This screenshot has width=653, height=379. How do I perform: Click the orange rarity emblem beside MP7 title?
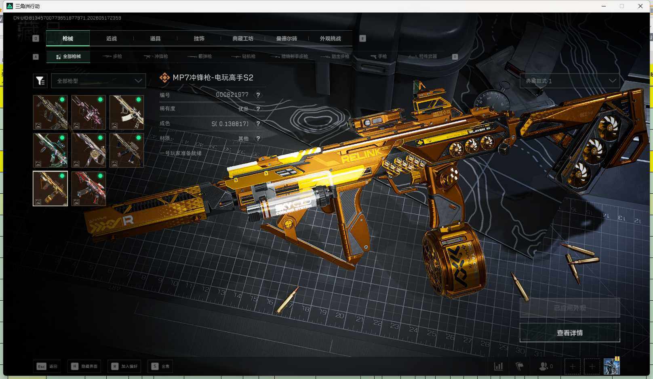164,77
